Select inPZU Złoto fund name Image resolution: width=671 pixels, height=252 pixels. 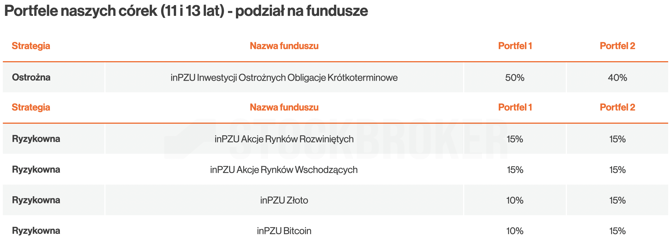284,200
